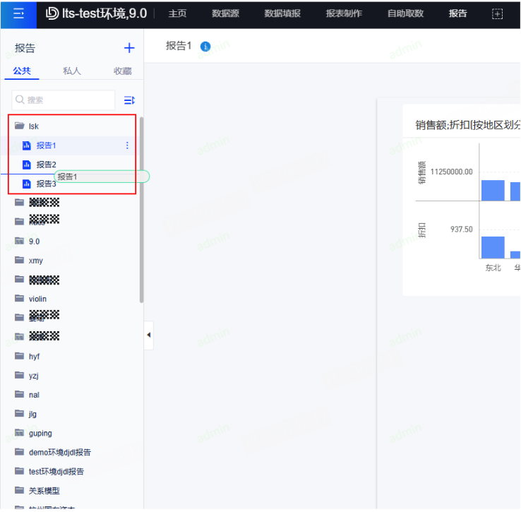
Task: Go to 主页 in the top navigation
Action: (x=177, y=13)
